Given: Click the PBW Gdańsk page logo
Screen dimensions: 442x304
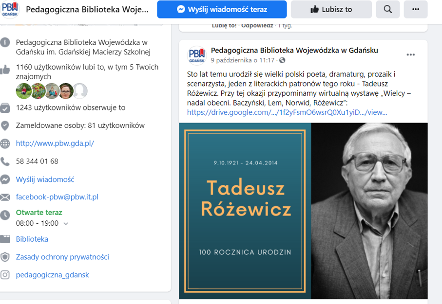Looking at the screenshot, I should [x=10, y=9].
